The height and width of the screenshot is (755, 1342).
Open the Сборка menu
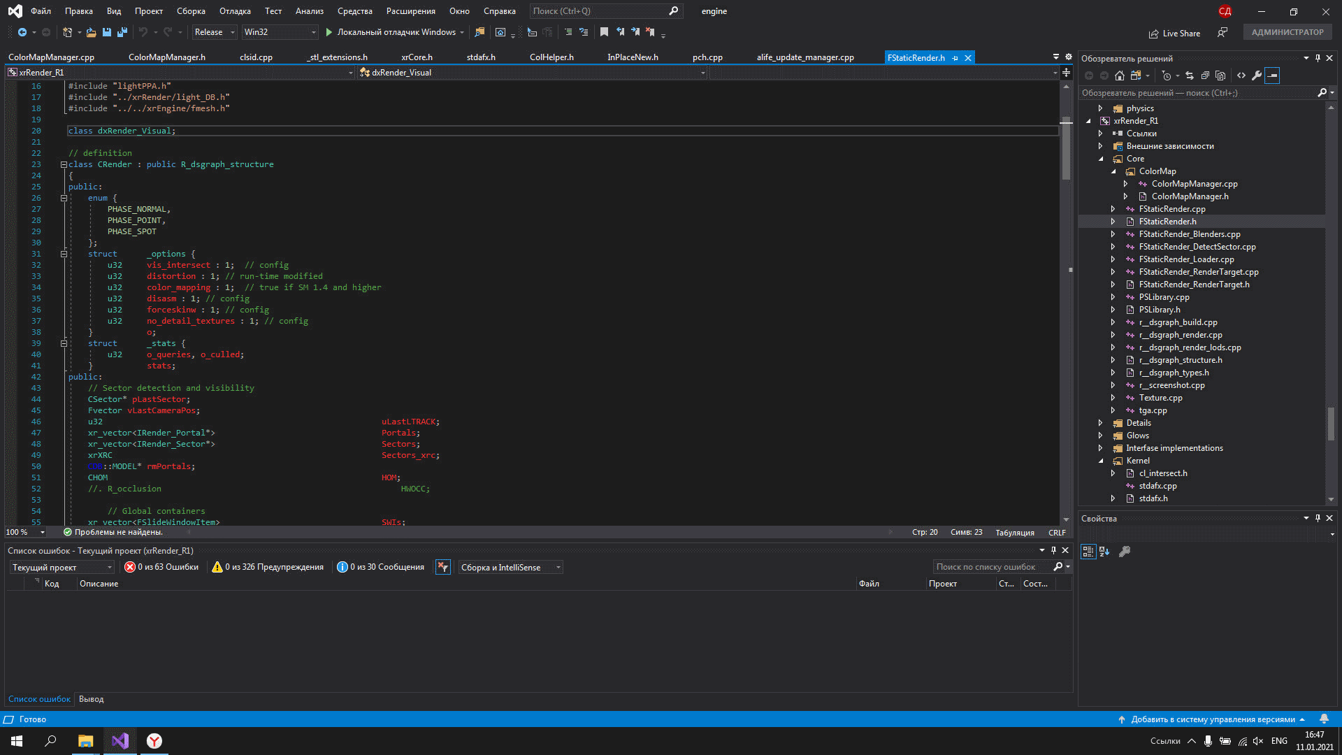click(191, 11)
